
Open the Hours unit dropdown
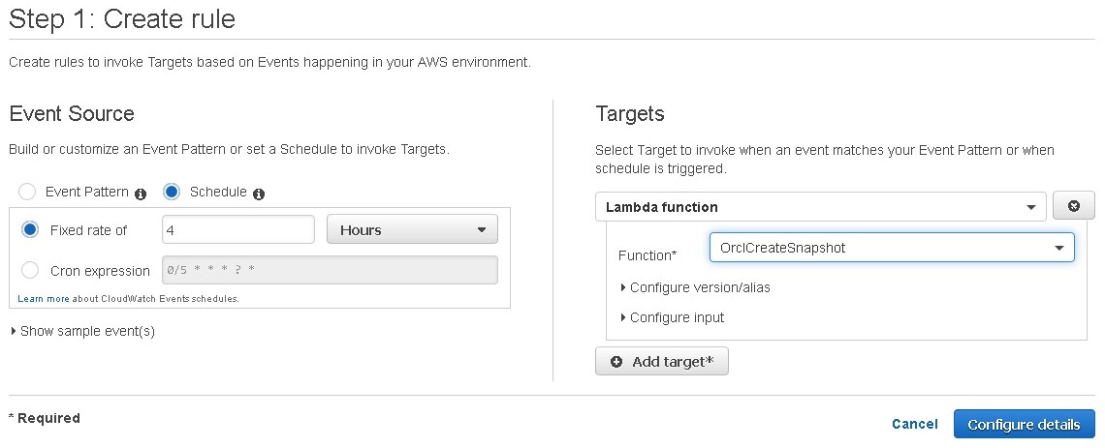coord(412,230)
